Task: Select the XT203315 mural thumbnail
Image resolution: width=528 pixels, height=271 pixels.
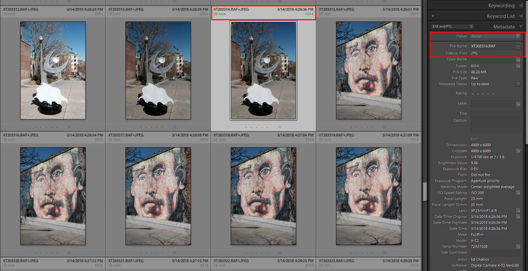Action: click(369, 70)
